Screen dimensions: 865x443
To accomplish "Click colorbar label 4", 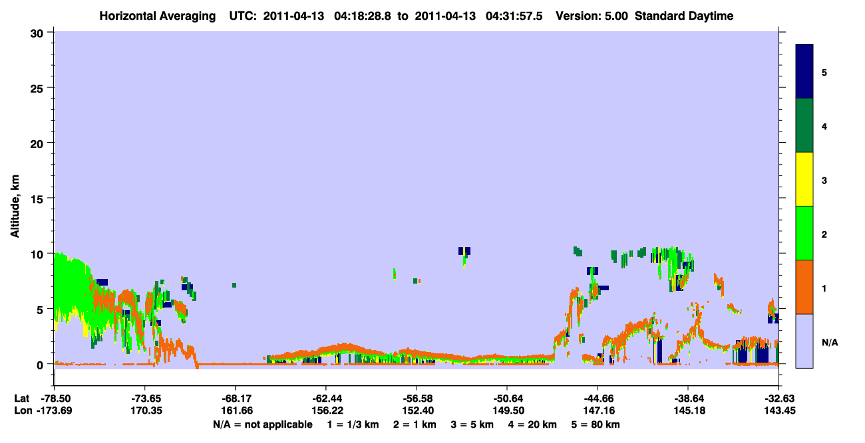I will click(x=824, y=126).
